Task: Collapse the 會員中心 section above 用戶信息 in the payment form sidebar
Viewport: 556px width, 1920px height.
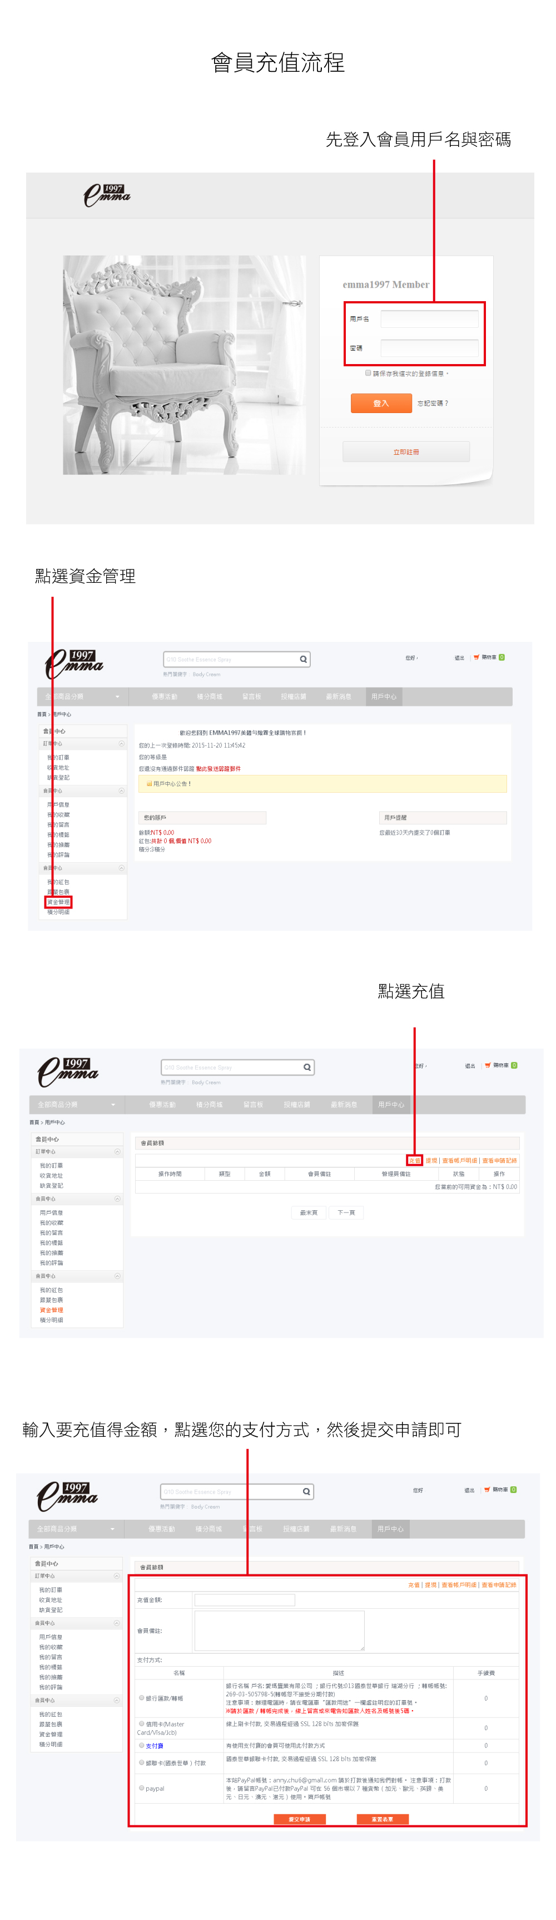Action: [116, 1623]
